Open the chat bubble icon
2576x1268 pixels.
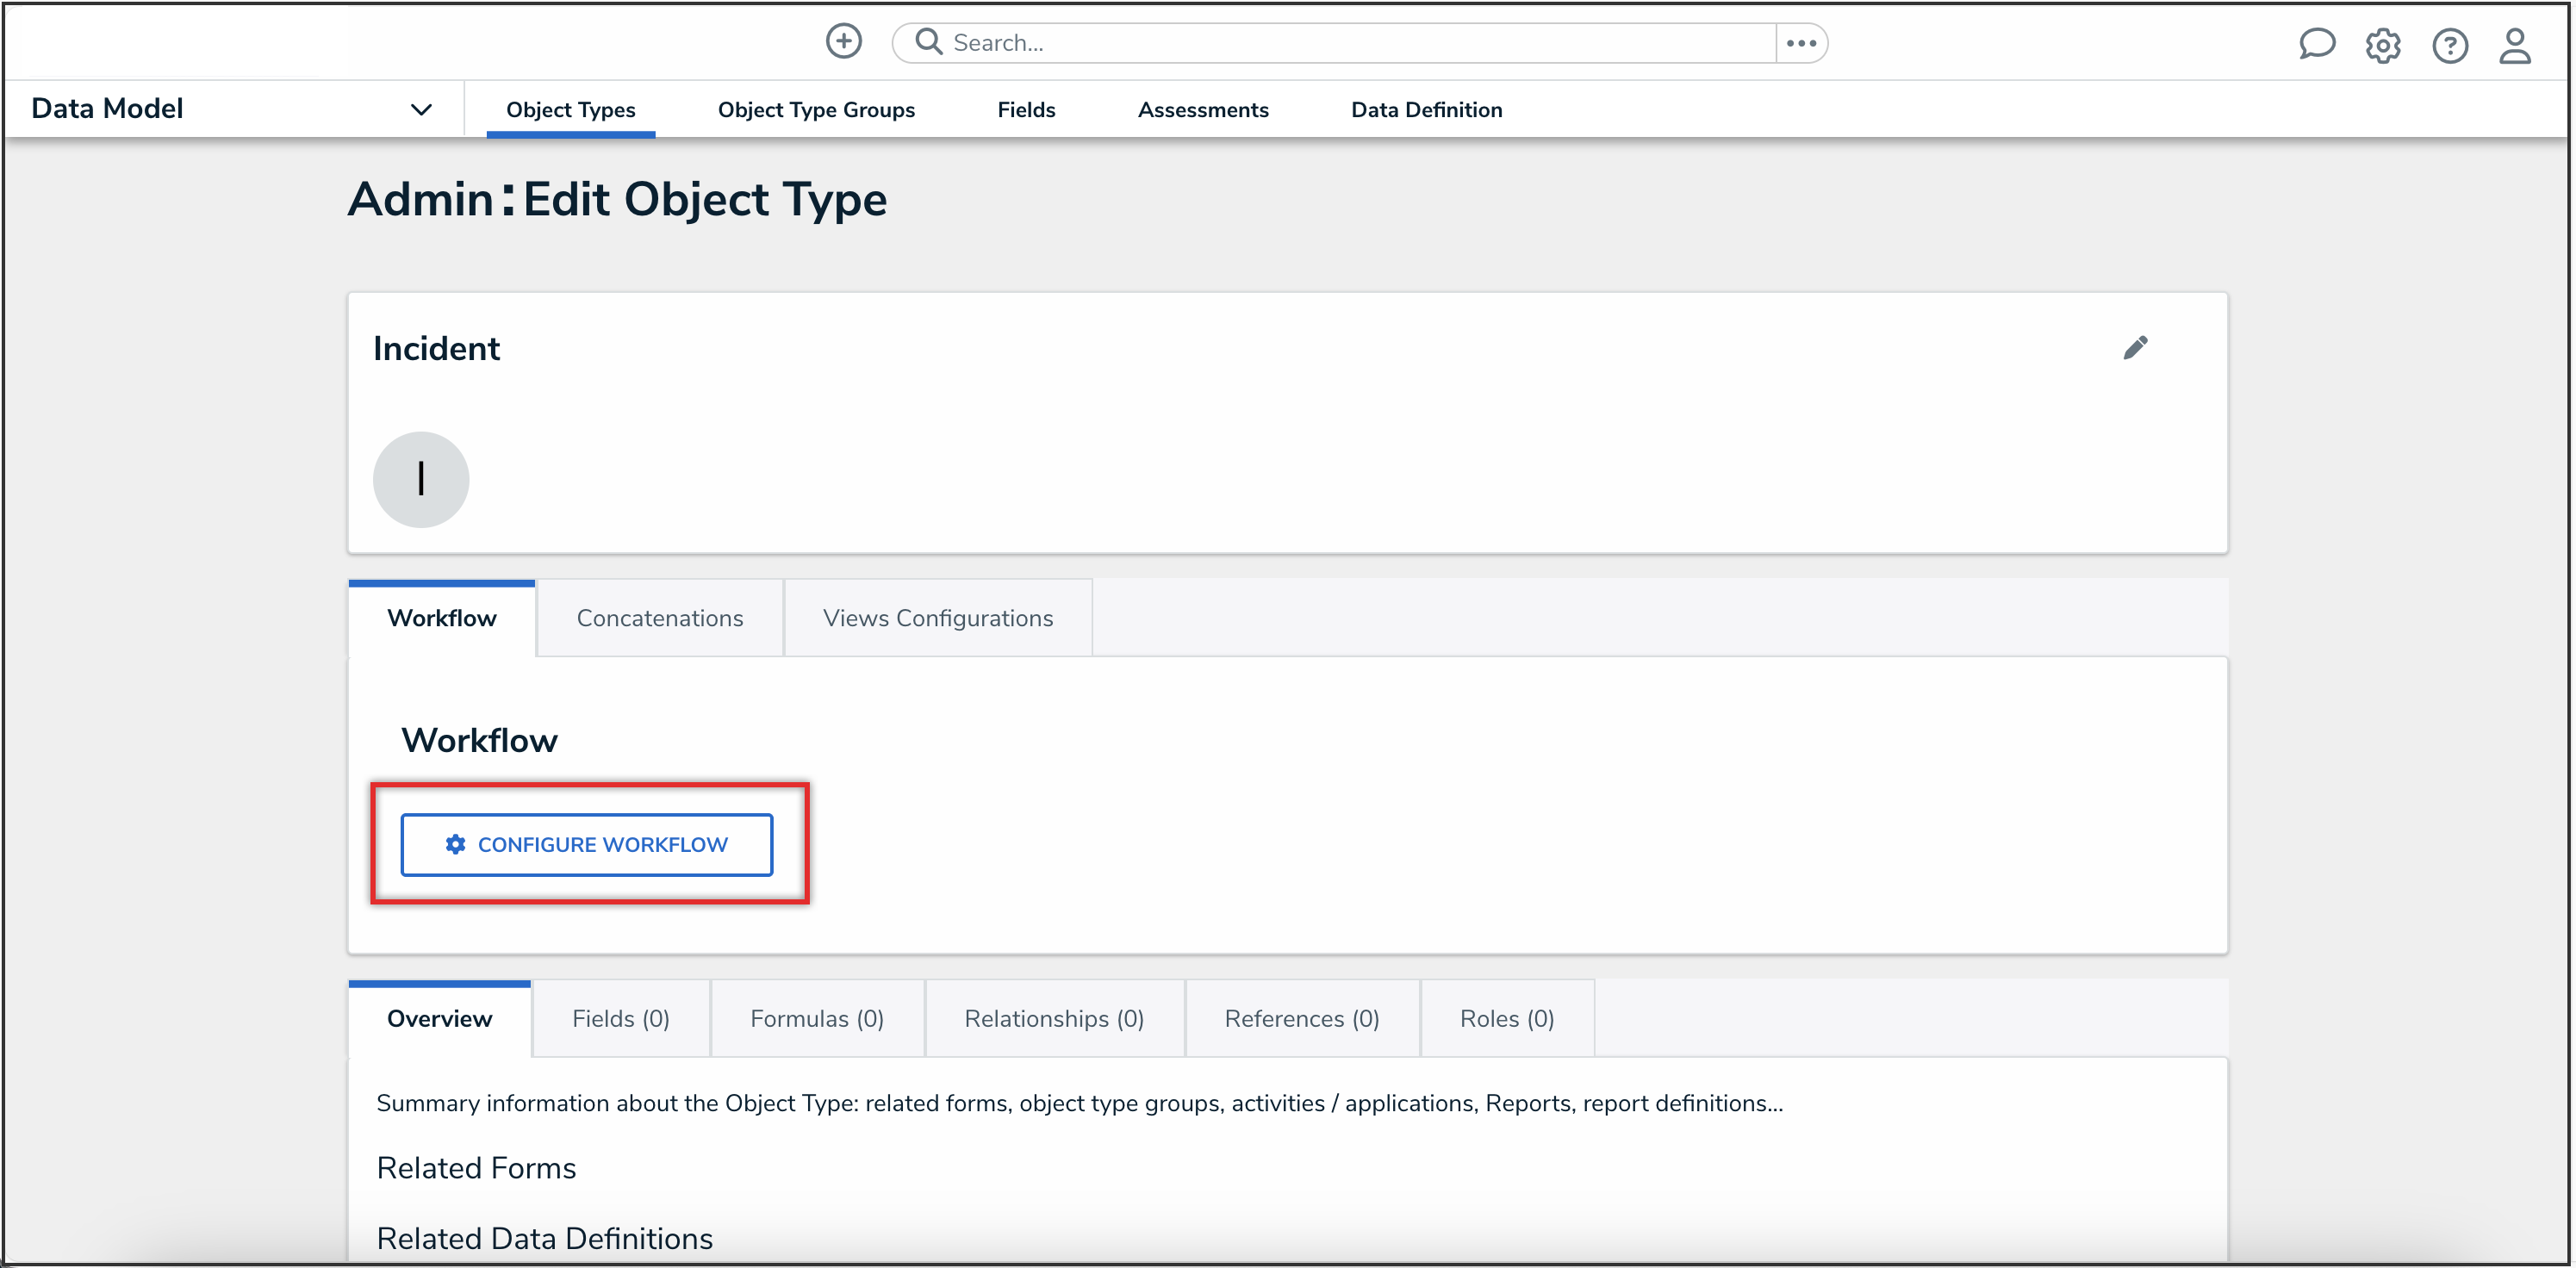click(2318, 44)
